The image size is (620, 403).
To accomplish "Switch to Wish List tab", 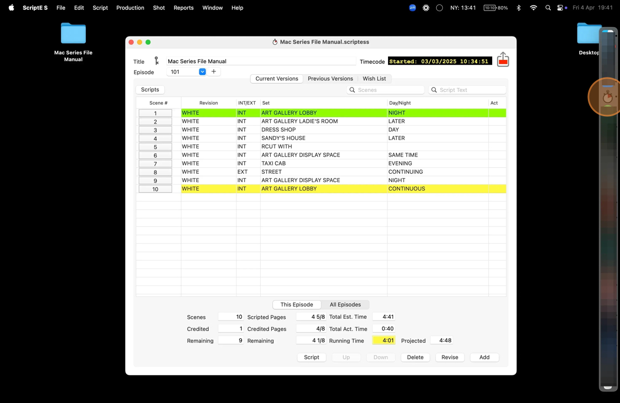I will (374, 78).
